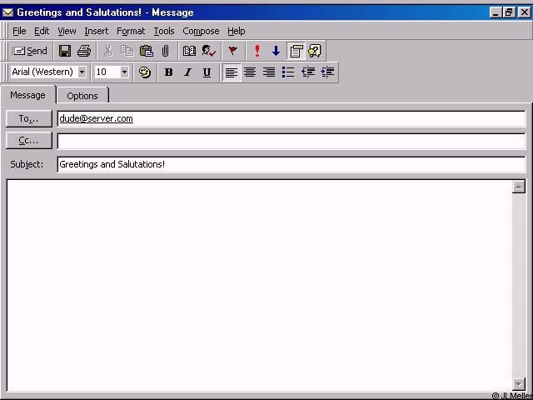Open the Format menu

click(131, 32)
